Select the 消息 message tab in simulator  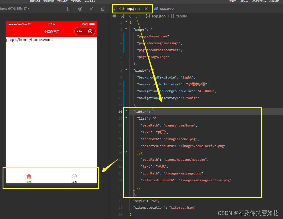click(74, 178)
